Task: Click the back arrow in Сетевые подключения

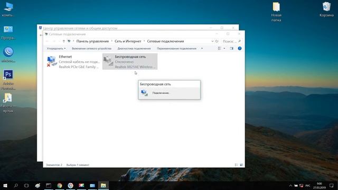Action: pos(48,41)
